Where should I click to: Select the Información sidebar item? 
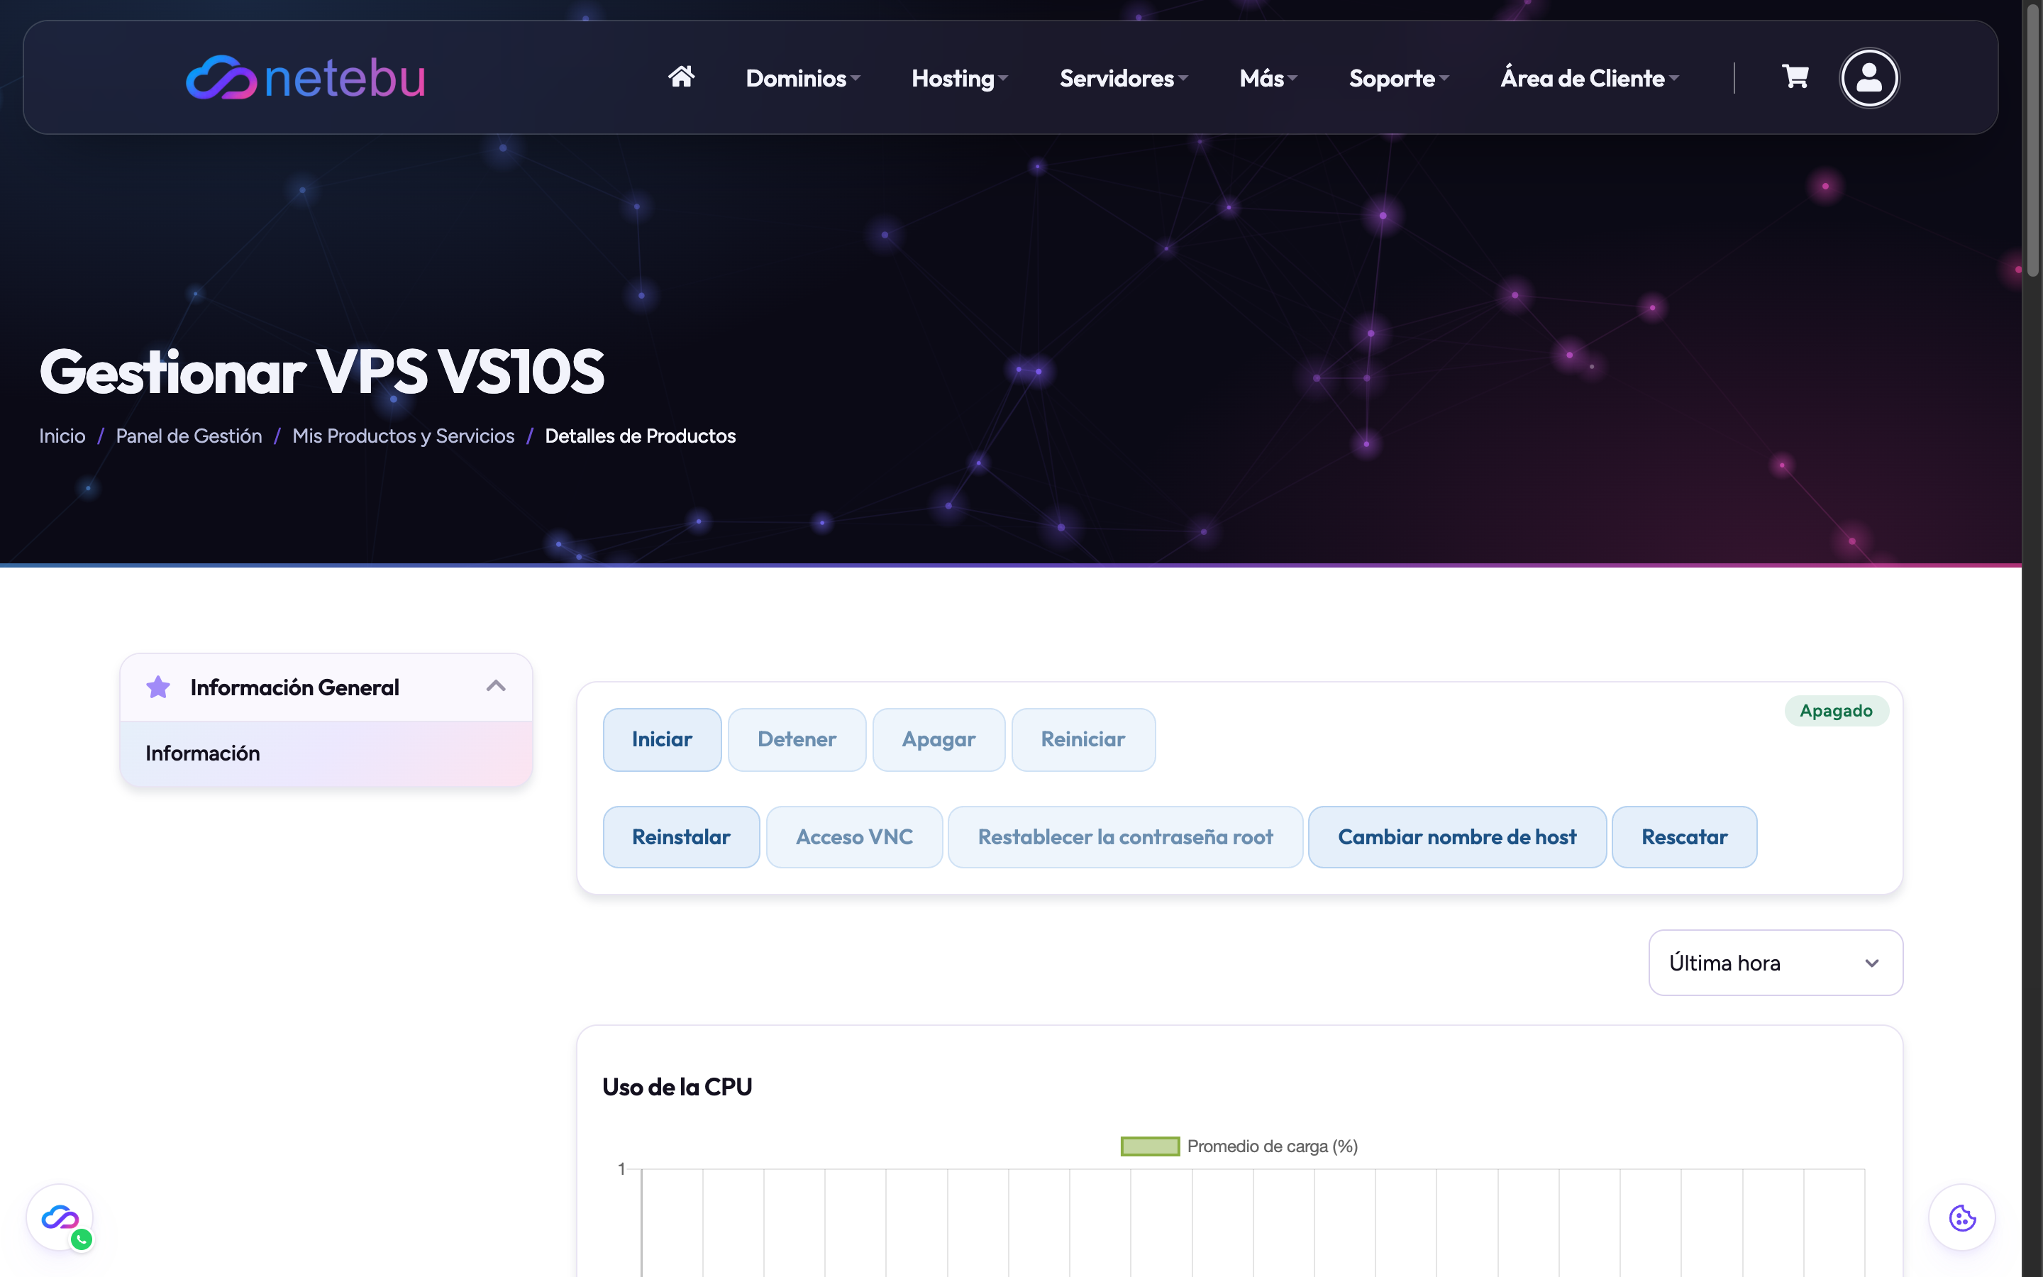[326, 753]
